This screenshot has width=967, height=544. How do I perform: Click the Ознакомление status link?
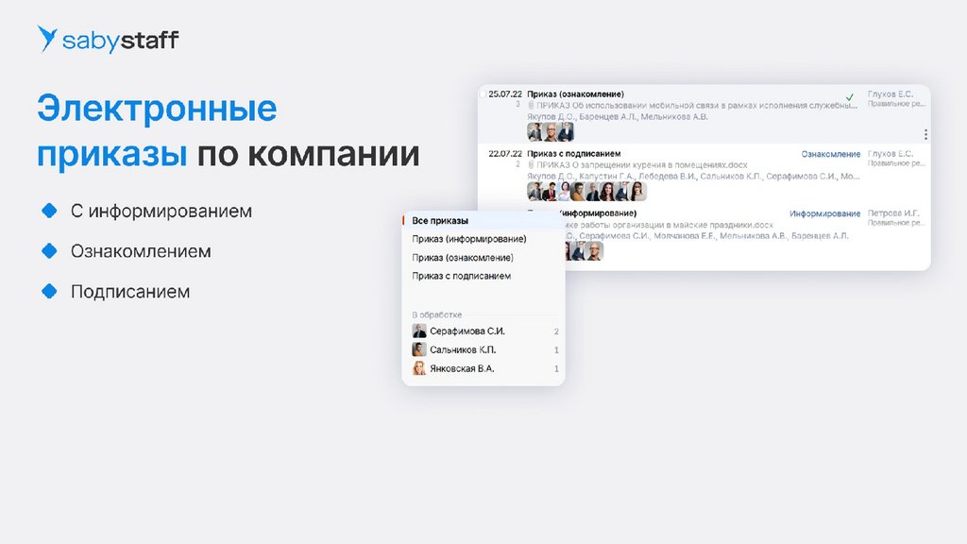[831, 154]
